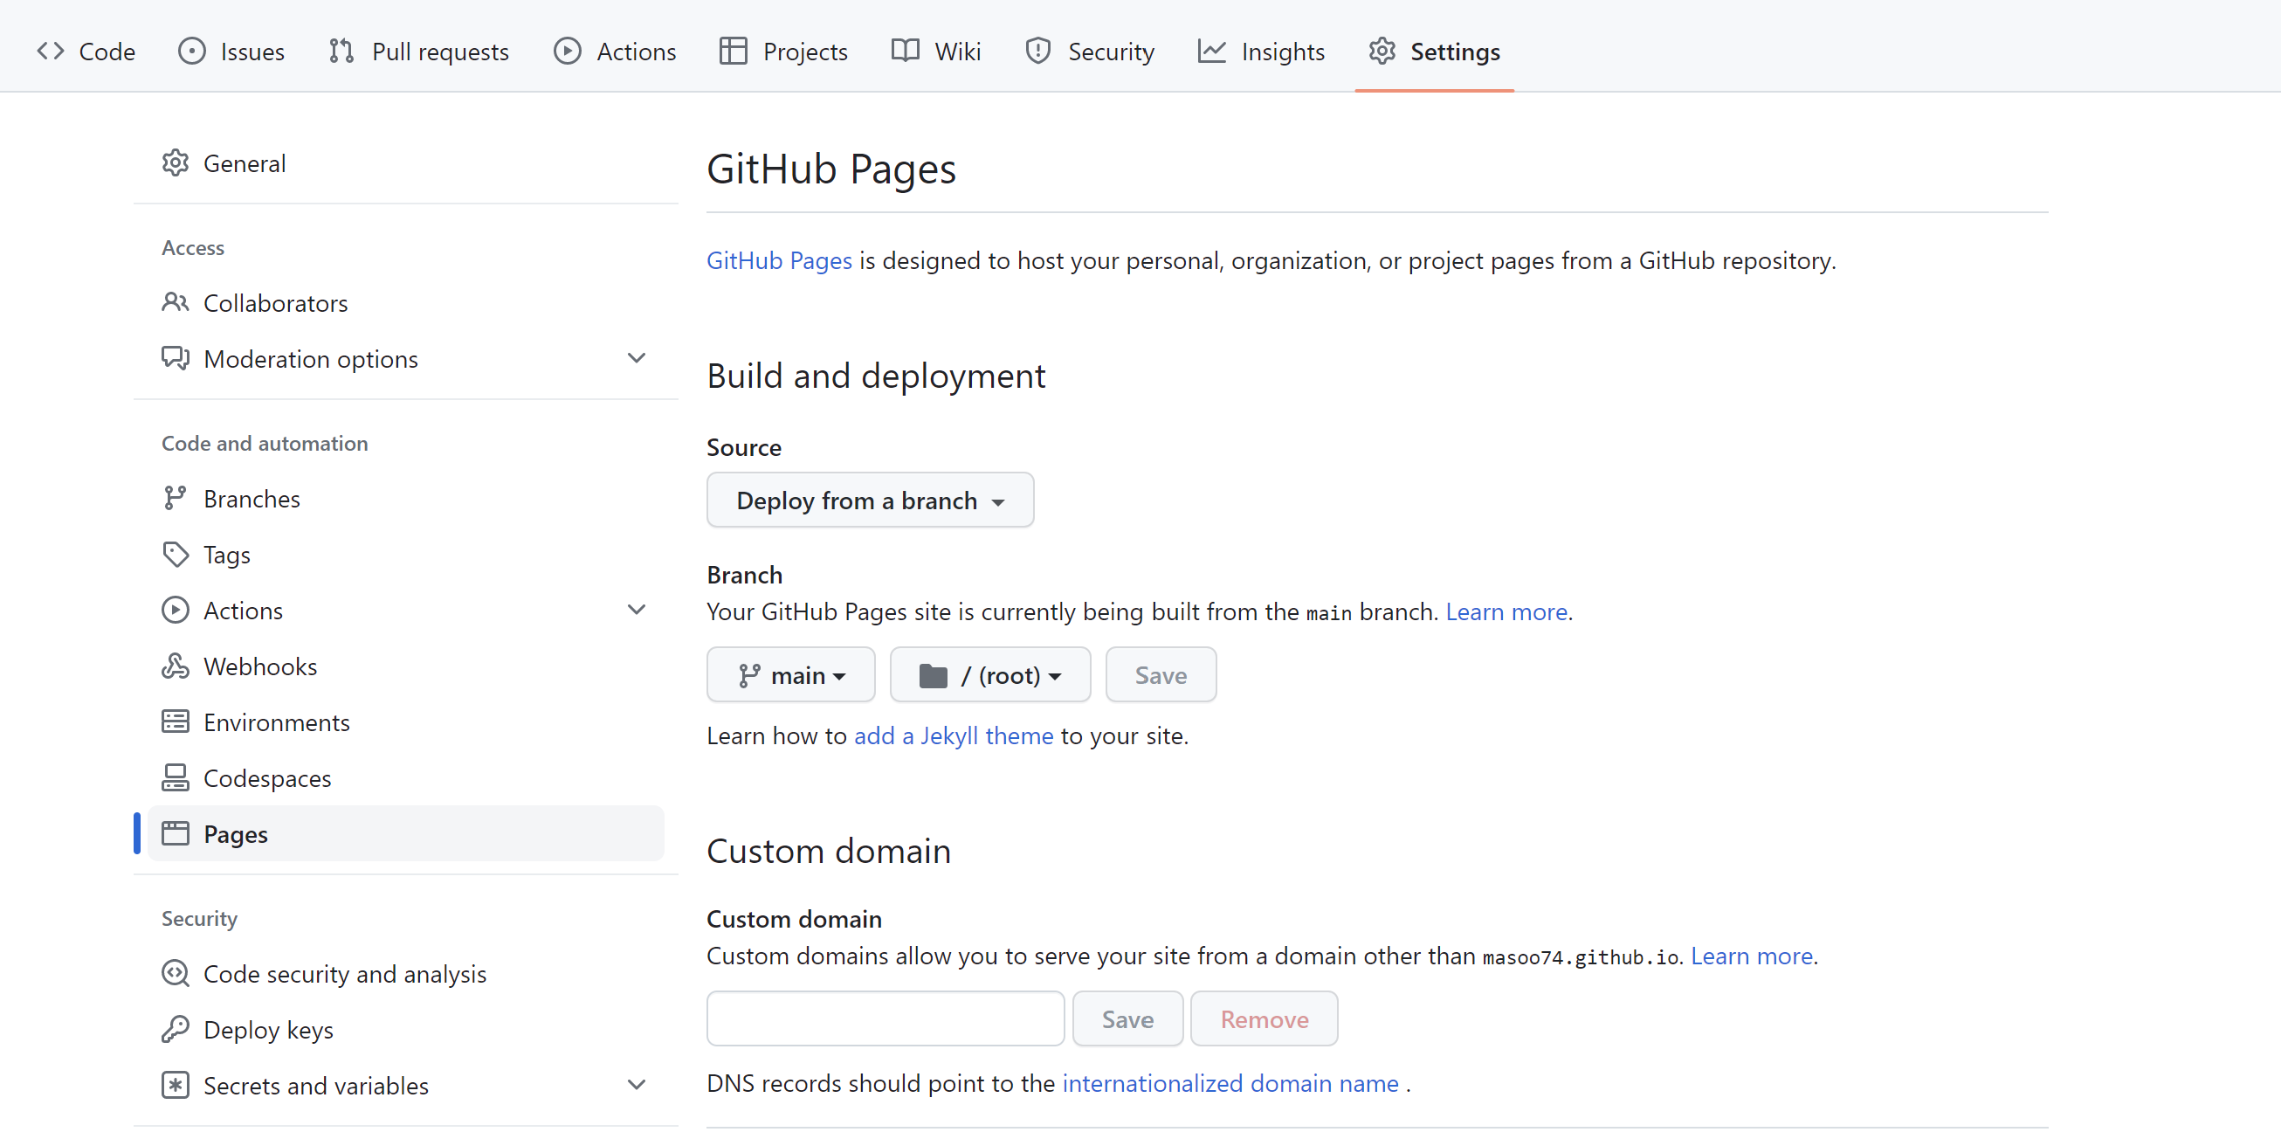
Task: Open Collaborators settings page
Action: pyautogui.click(x=405, y=303)
